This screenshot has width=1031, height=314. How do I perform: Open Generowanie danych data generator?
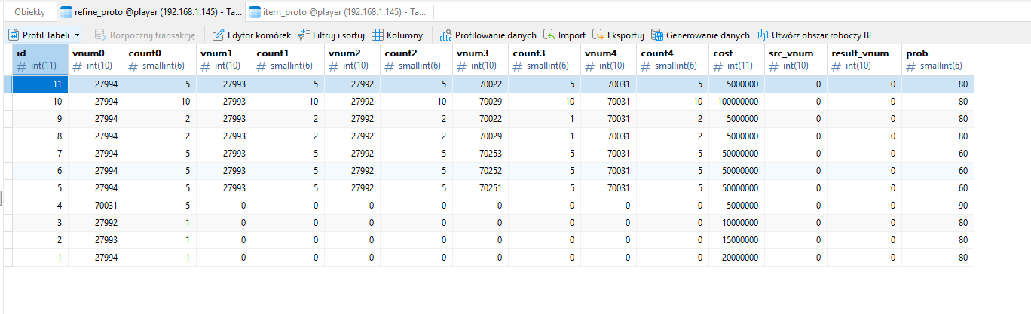pyautogui.click(x=700, y=35)
